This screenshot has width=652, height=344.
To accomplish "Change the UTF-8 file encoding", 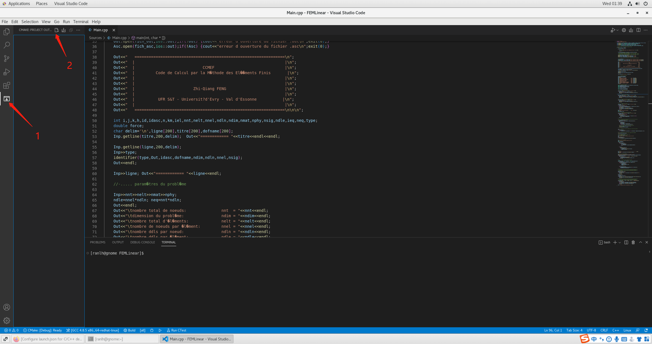I will pyautogui.click(x=591, y=330).
